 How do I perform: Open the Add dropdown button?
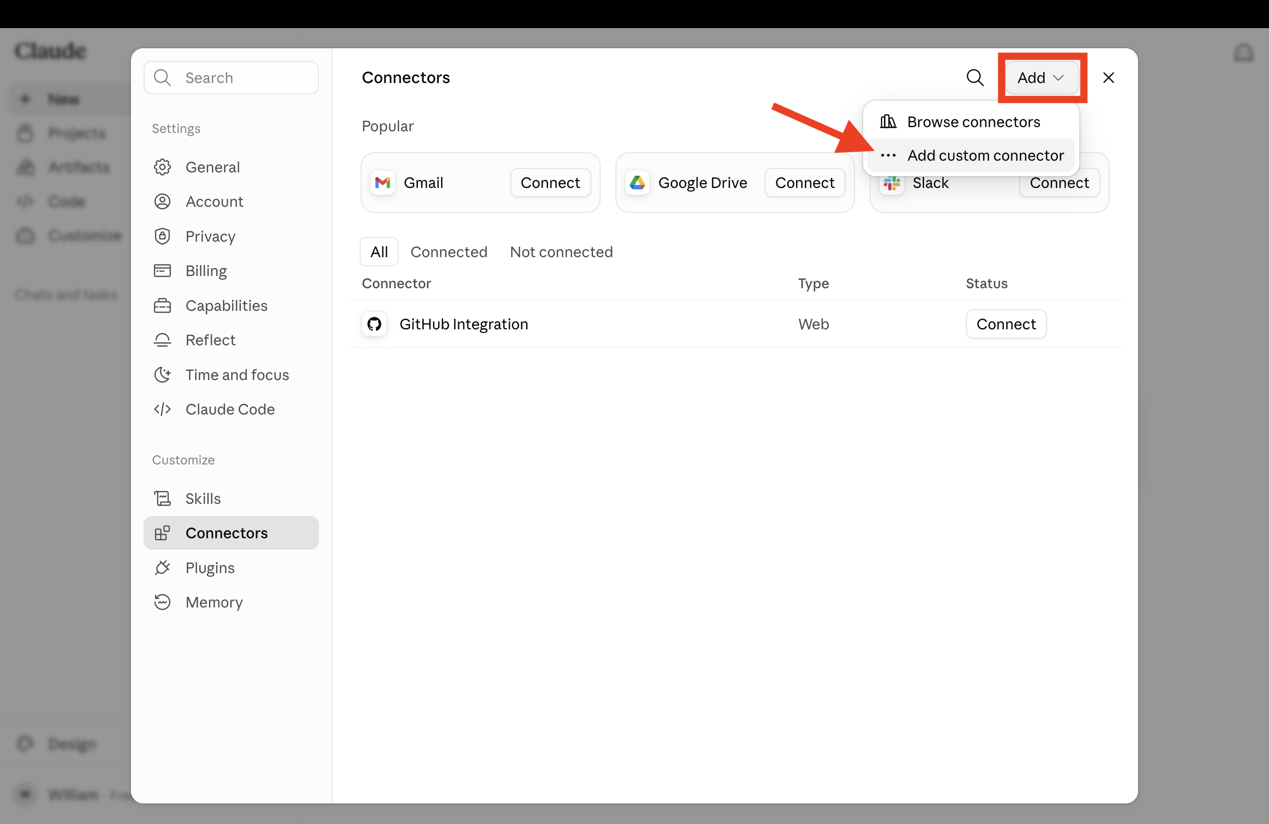click(x=1041, y=78)
